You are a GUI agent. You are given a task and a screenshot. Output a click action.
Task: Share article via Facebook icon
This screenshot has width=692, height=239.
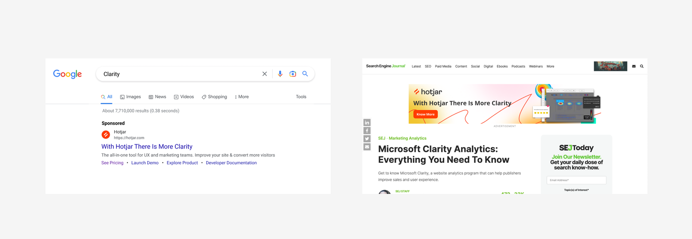(367, 131)
